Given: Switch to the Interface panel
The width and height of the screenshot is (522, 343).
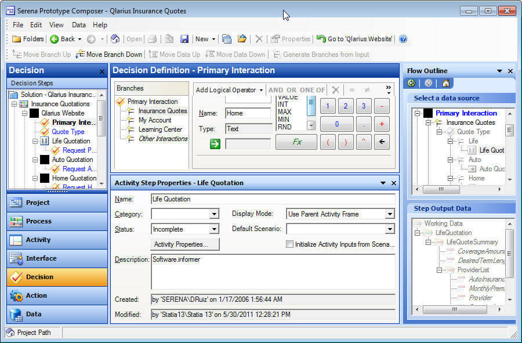Looking at the screenshot, I should 57,258.
